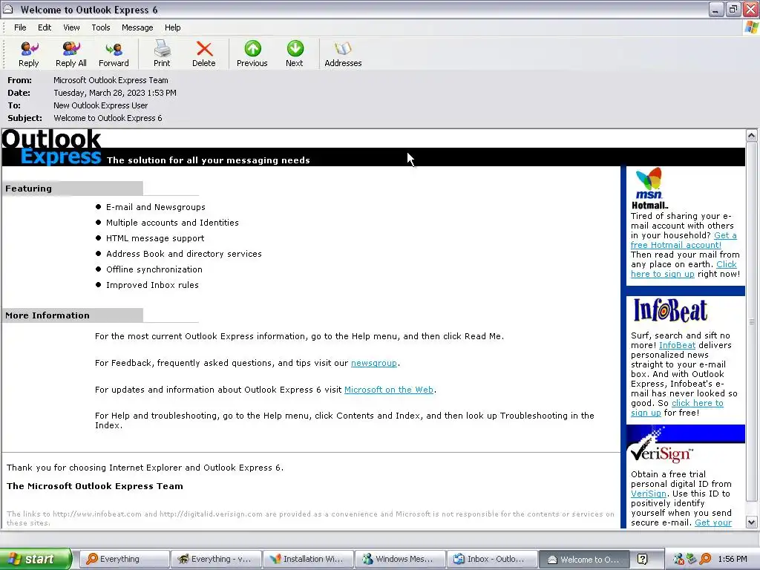The height and width of the screenshot is (570, 760).
Task: Click the vertical scrollbar thumb
Action: [751, 321]
